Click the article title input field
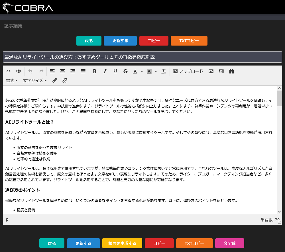 [x=142, y=57]
